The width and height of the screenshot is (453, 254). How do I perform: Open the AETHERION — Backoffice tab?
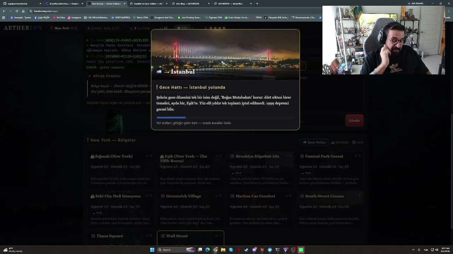coord(232,4)
